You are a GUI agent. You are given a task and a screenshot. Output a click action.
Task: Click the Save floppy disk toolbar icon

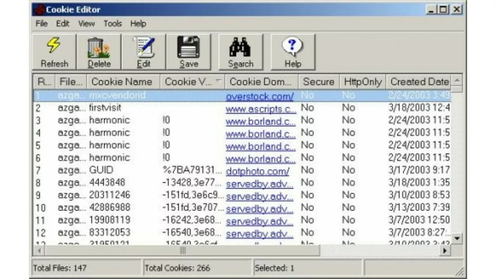(188, 47)
